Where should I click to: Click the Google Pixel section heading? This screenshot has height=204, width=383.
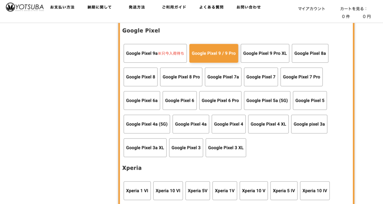(141, 31)
